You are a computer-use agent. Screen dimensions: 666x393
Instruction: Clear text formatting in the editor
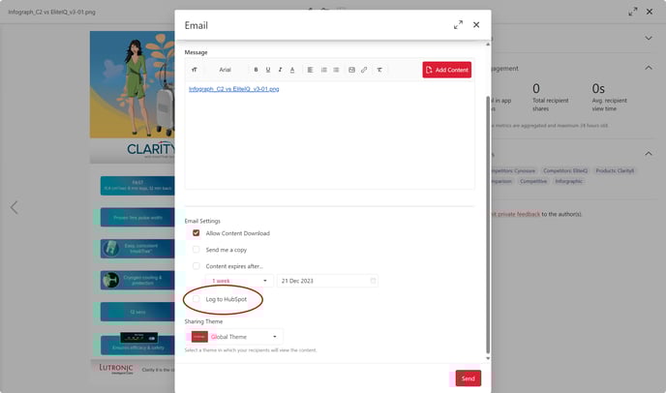coord(379,70)
